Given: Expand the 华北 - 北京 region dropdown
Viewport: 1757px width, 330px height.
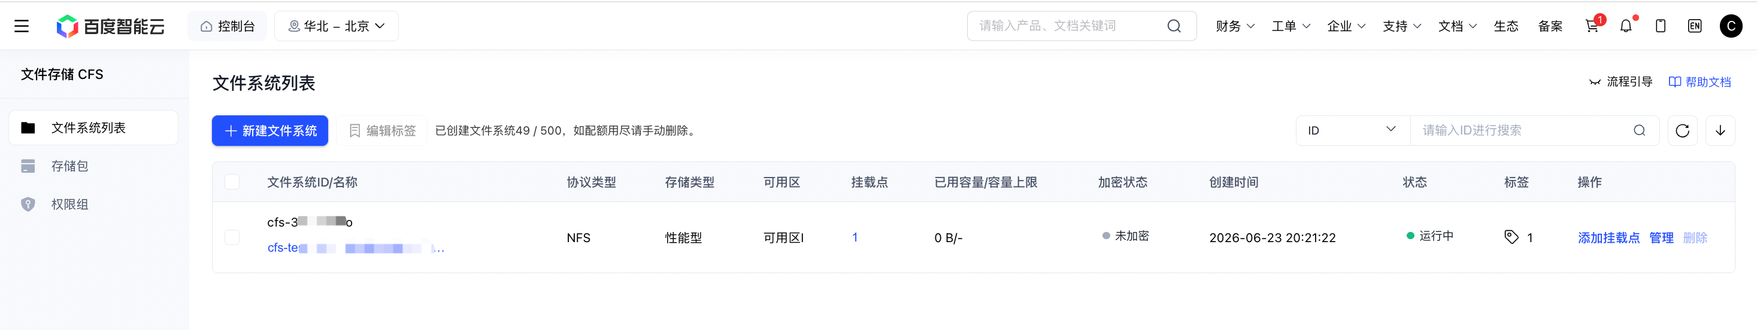Looking at the screenshot, I should (x=337, y=26).
